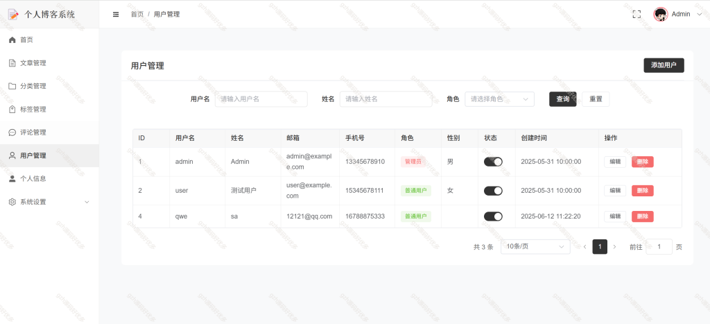Click the 普通用户 tag in user row
This screenshot has width=710, height=324.
(416, 191)
